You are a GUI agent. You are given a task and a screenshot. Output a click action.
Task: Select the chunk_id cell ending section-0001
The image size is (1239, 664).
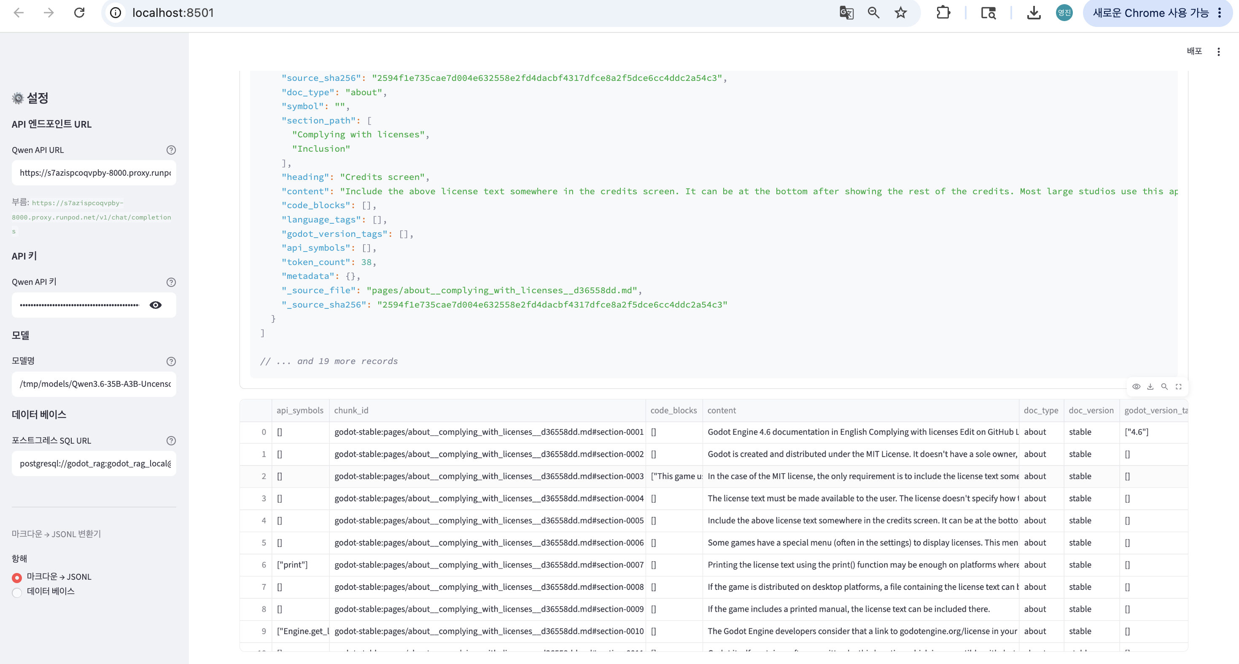487,432
